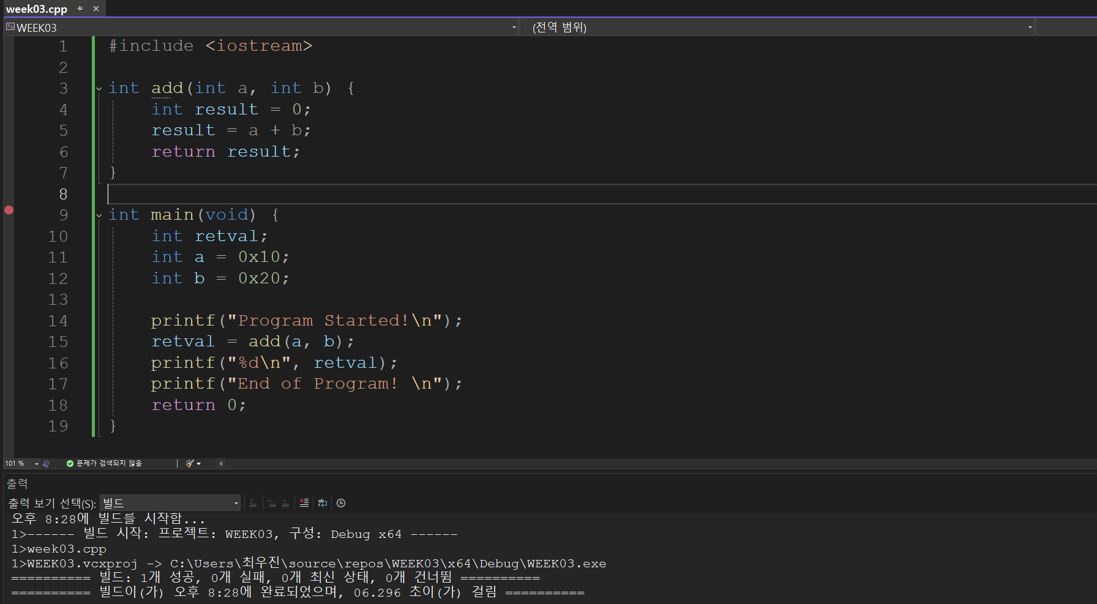Image resolution: width=1097 pixels, height=604 pixels.
Task: Open the code cleanup broom menu
Action: pyautogui.click(x=193, y=464)
